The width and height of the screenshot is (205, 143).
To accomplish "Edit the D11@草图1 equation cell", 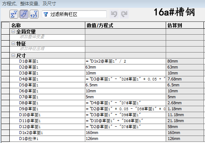I will [126, 121].
